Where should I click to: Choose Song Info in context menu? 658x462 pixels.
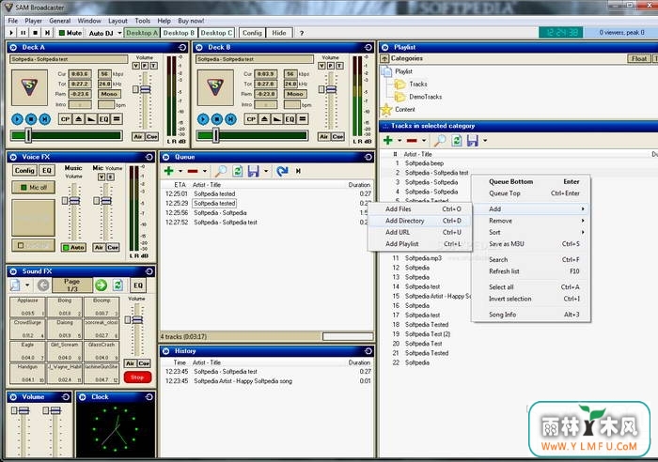(531, 315)
